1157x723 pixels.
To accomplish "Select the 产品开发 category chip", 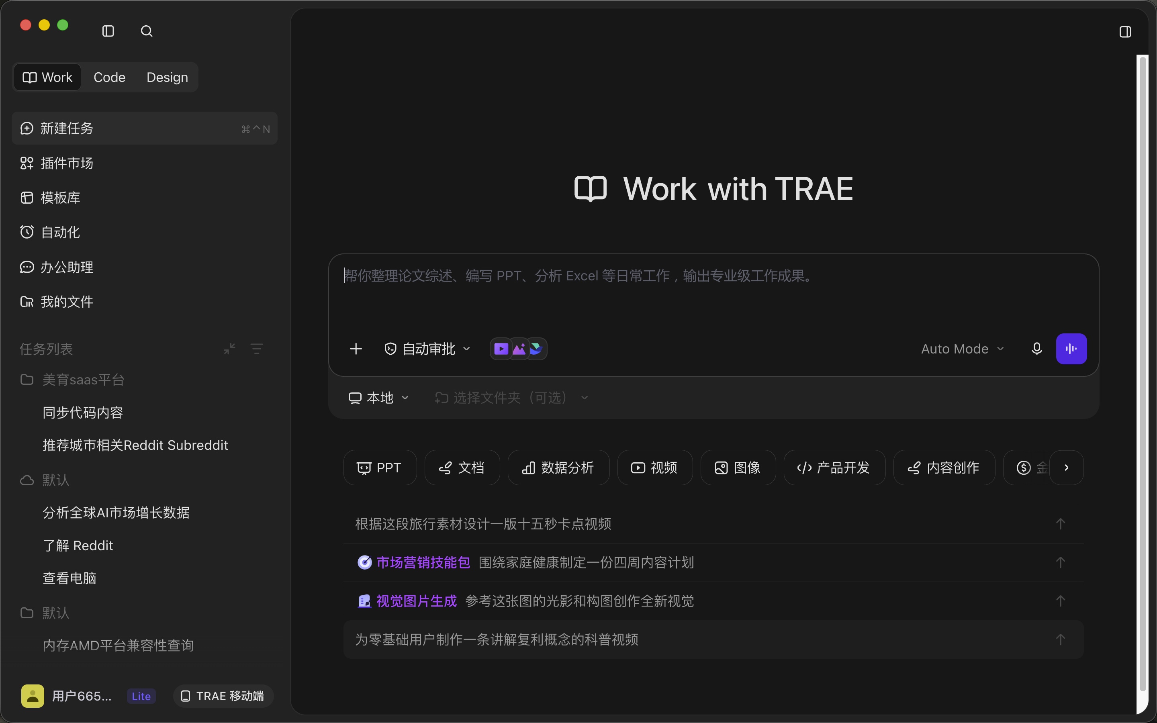I will pos(834,468).
